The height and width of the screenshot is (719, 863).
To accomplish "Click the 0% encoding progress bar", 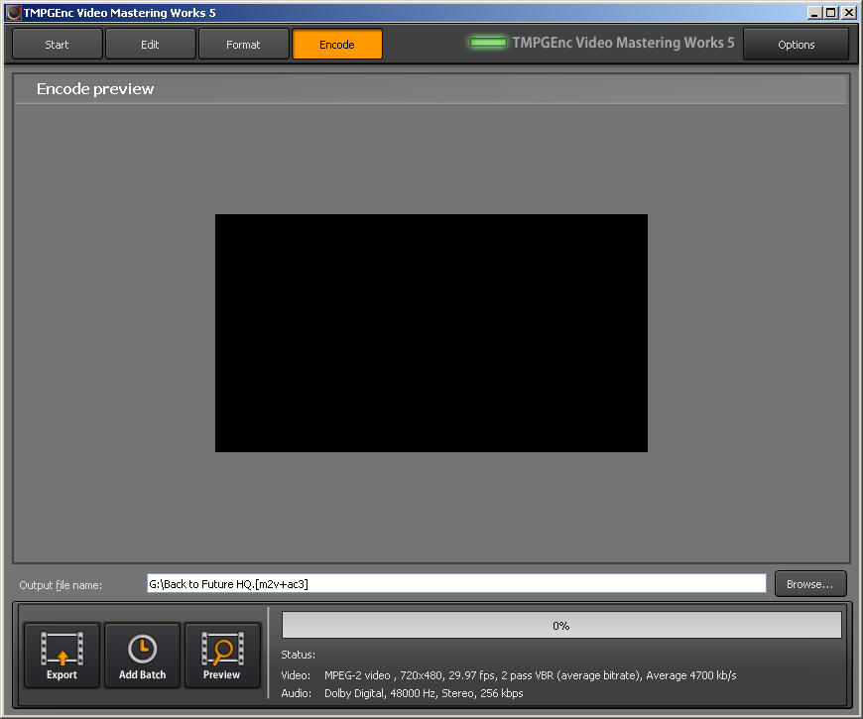I will [x=561, y=625].
